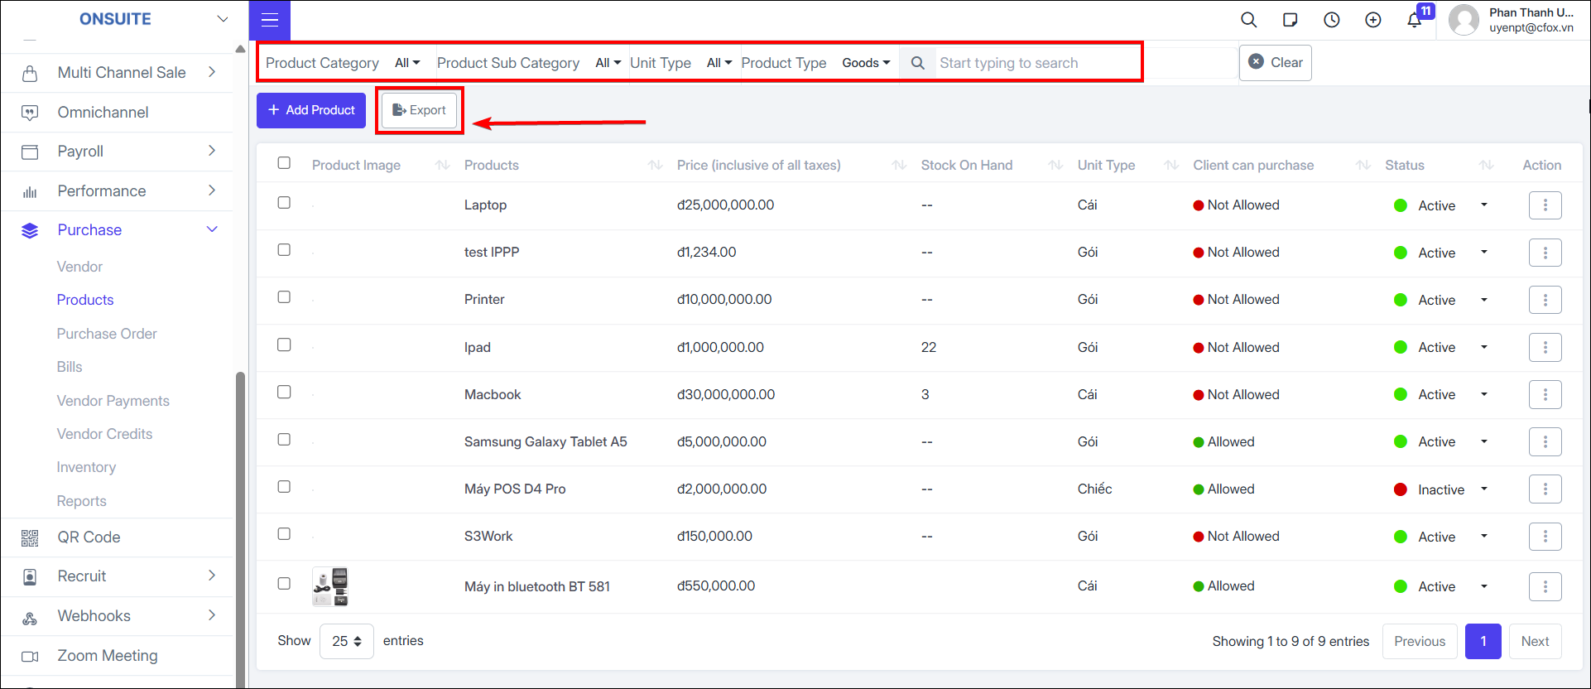Open Product Category All dropdown
1591x689 pixels.
pos(407,63)
